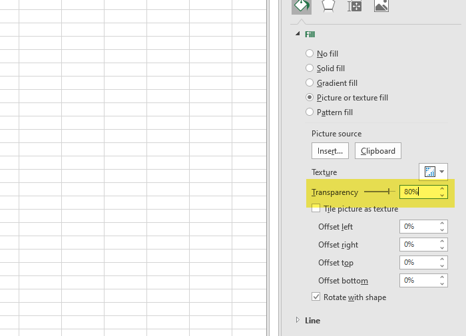Viewport: 466px width, 336px height.
Task: Open the Effects pentagon tab icon
Action: tap(328, 6)
